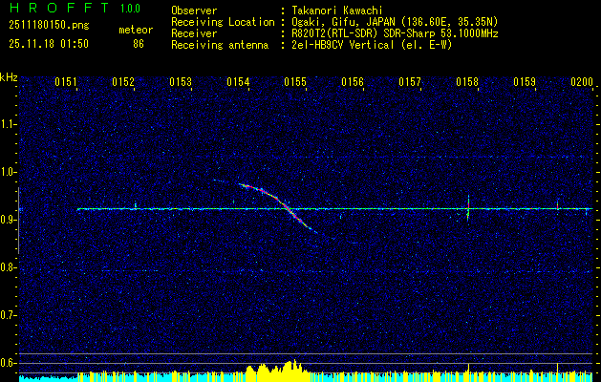Screen dimensions: 601x382
Task: Click the version number 1.0.0
Action: tap(130, 9)
